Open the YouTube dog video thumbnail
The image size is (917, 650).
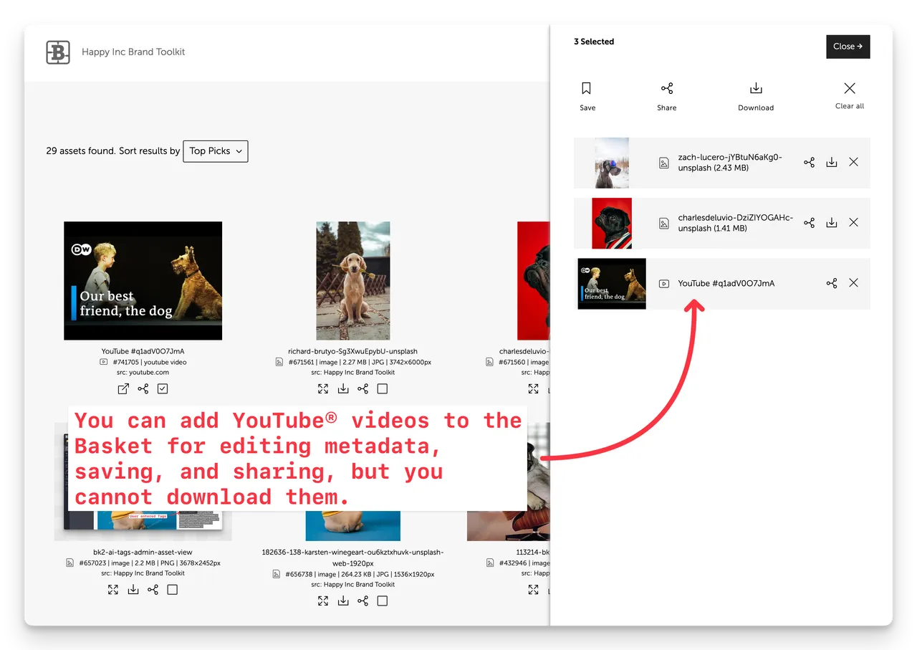pos(143,281)
